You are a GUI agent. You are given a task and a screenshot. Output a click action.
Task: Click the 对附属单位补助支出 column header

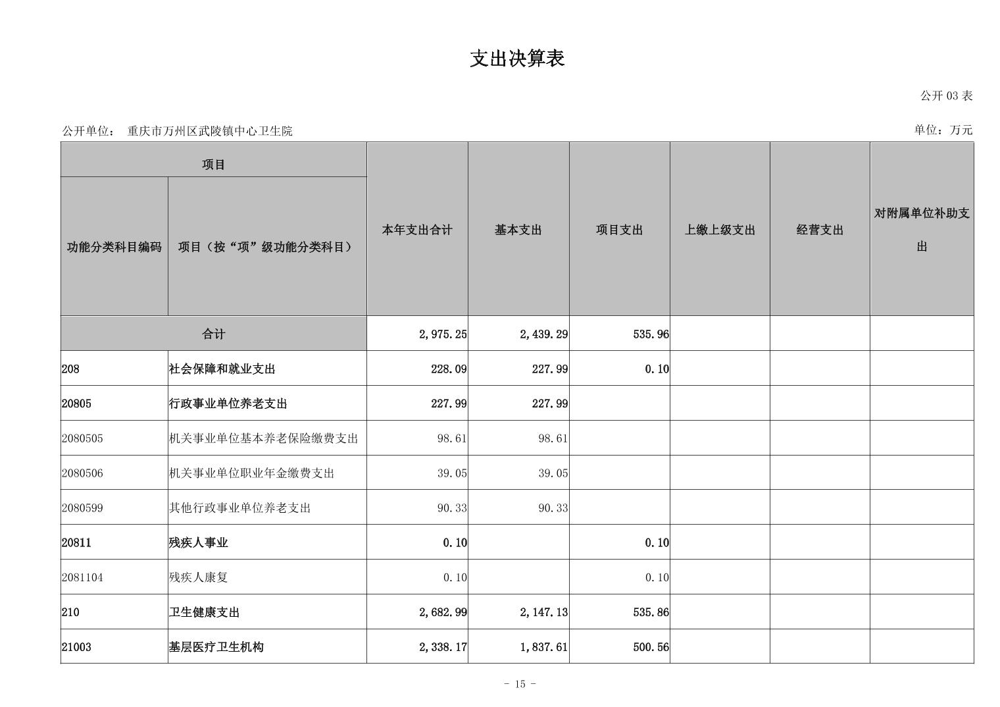point(922,229)
